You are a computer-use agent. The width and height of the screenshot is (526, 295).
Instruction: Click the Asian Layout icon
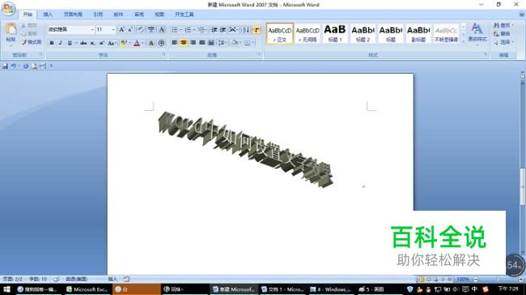(233, 30)
